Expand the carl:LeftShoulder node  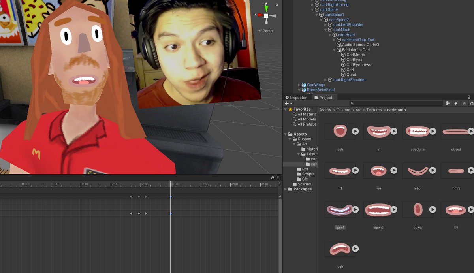[325, 24]
